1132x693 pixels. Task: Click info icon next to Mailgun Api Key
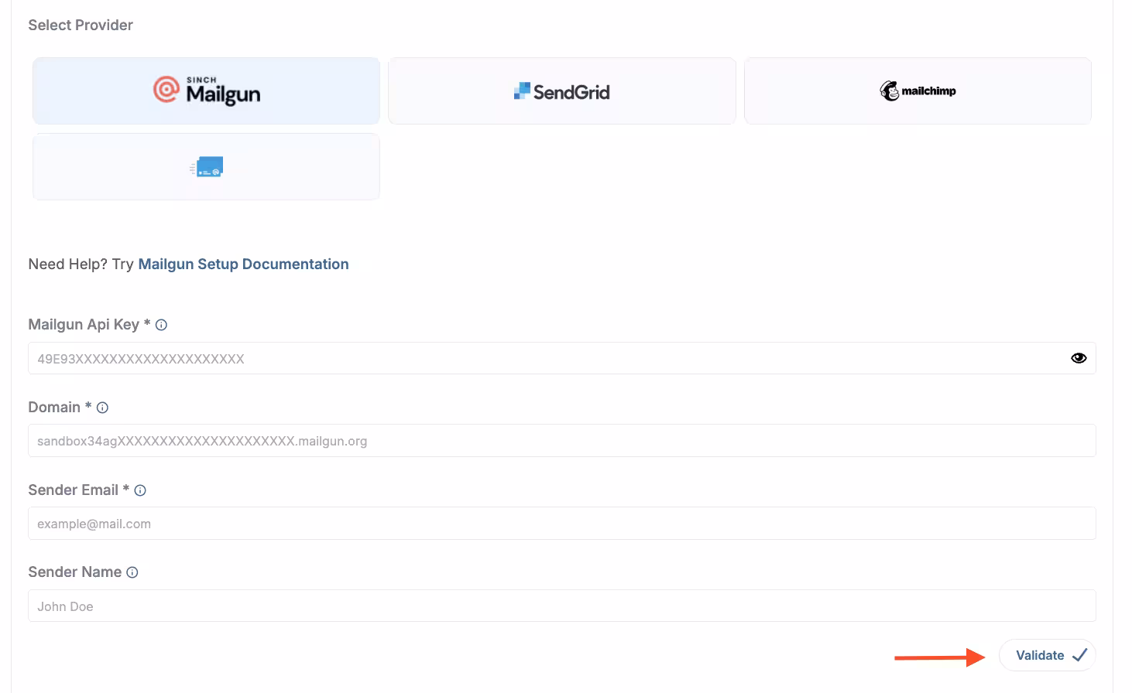pyautogui.click(x=161, y=325)
